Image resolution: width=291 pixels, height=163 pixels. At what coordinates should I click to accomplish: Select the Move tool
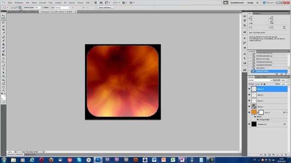(x=3, y=16)
